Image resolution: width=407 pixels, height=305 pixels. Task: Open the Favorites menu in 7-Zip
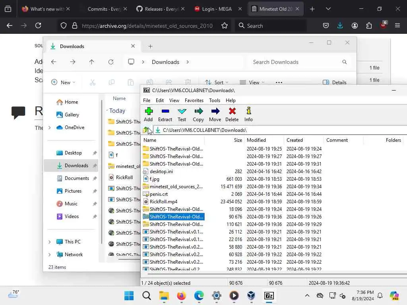[x=194, y=100]
